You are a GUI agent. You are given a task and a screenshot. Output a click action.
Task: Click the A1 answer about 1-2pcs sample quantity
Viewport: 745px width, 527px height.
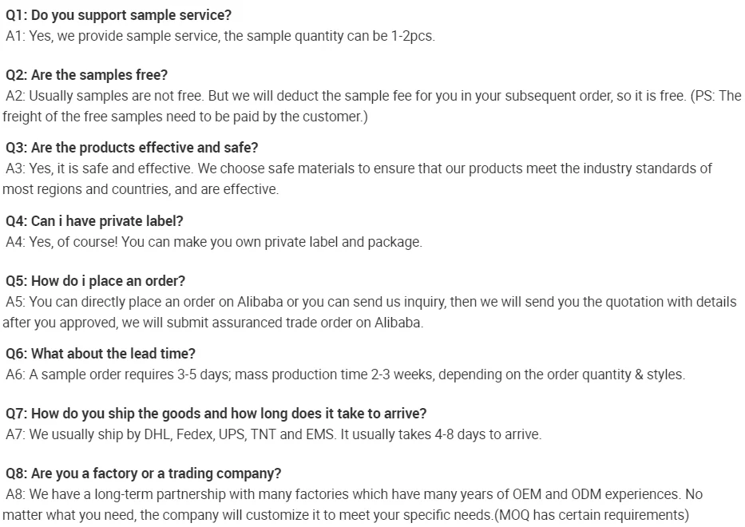tap(220, 37)
